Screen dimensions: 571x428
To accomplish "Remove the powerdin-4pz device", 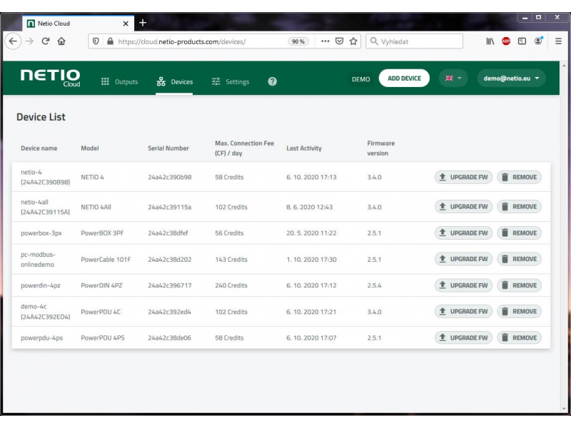I will point(520,285).
